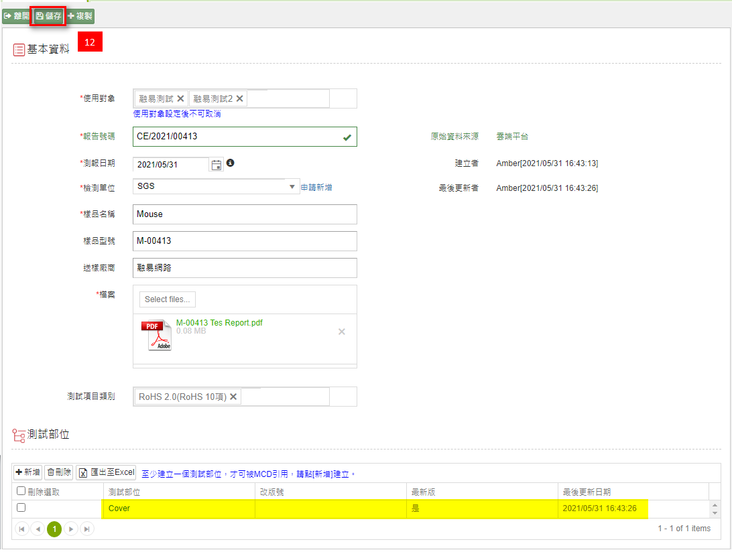
Task: Click the 申請新增 link
Action: 316,188
